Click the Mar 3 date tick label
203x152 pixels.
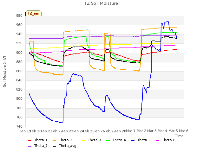[x=152, y=131]
